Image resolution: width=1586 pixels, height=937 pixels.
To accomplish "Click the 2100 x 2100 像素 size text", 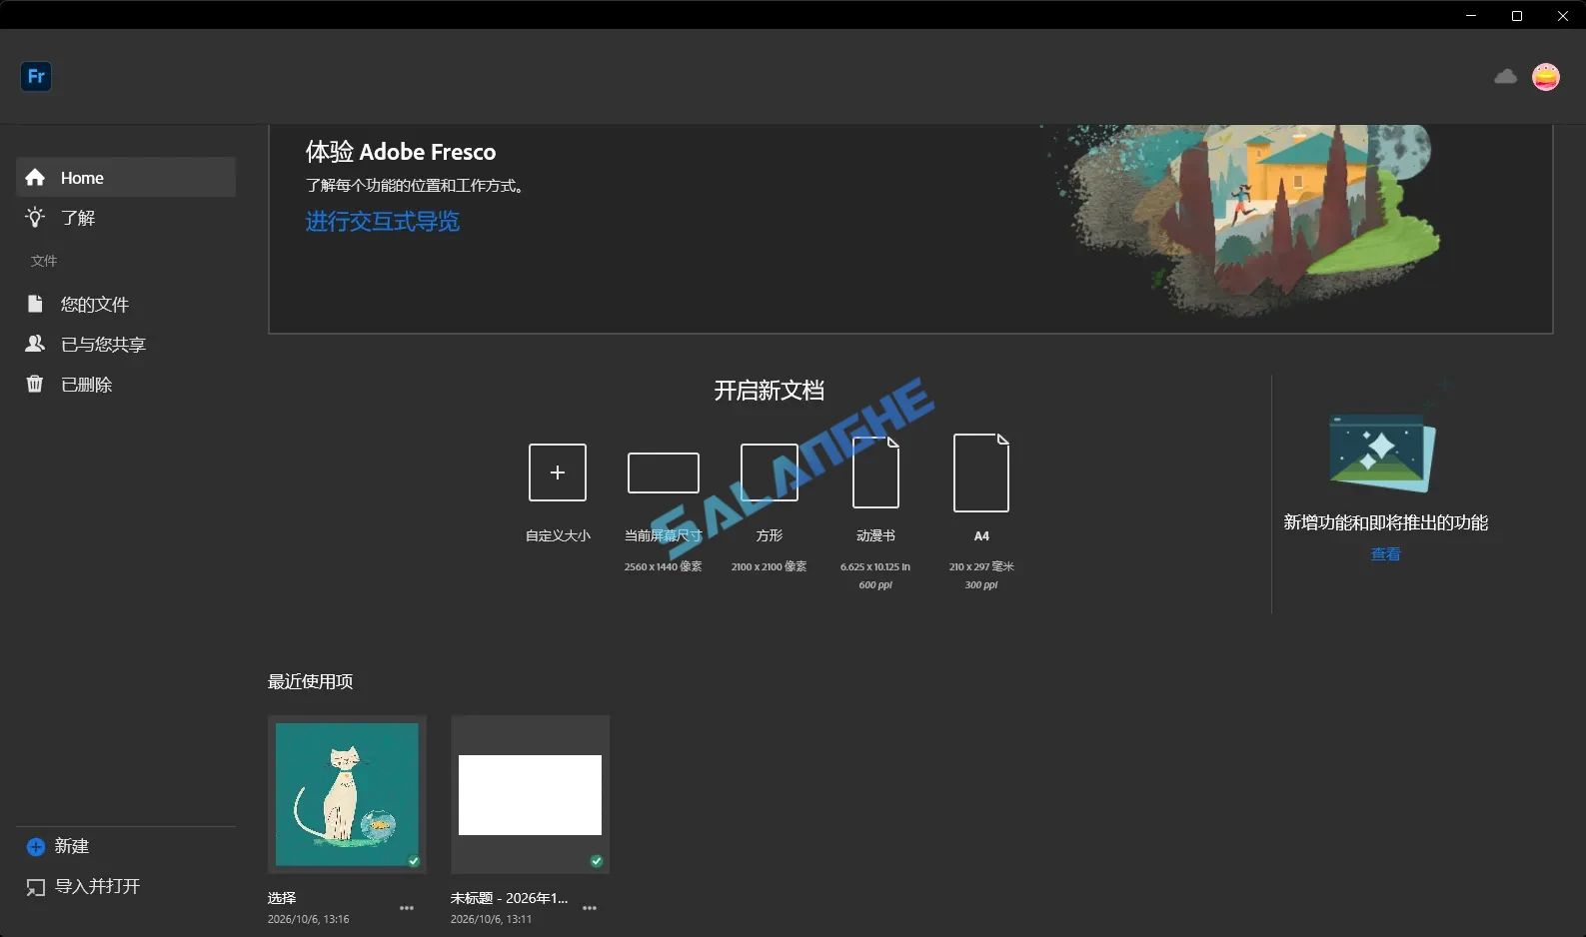I will pos(770,566).
